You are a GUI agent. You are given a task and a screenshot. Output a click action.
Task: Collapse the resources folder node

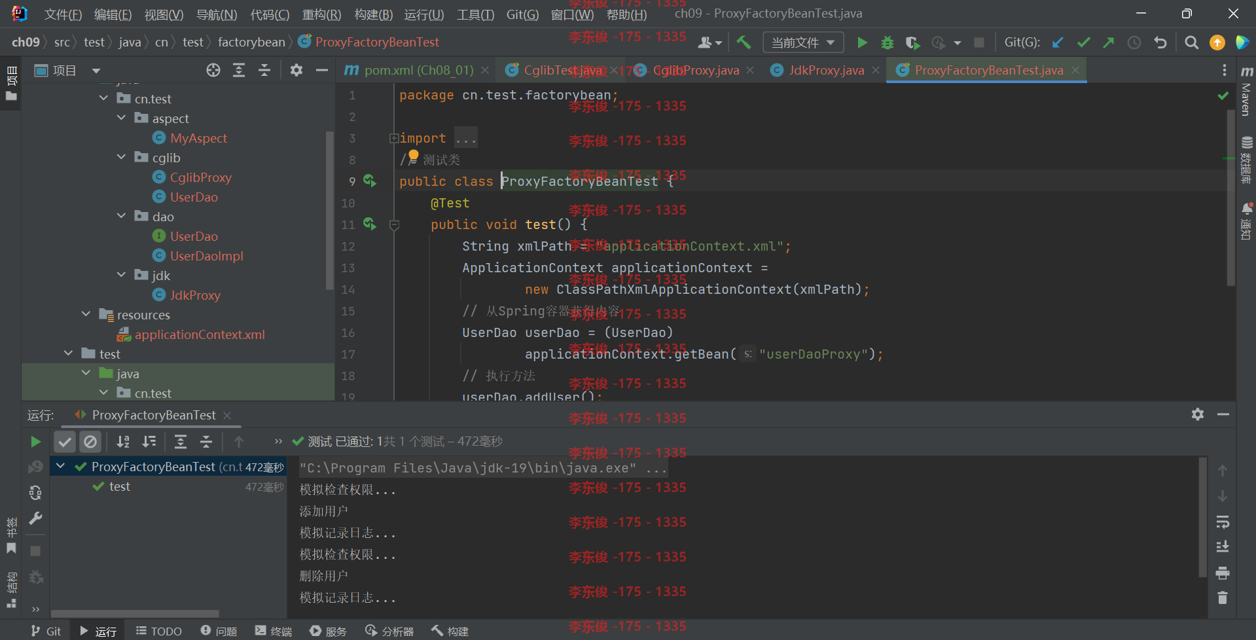(86, 314)
